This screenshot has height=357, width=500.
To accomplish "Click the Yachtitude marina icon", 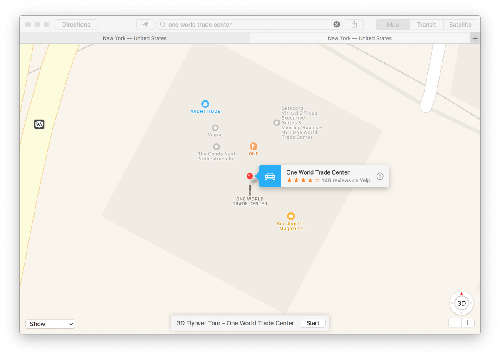I will (205, 104).
